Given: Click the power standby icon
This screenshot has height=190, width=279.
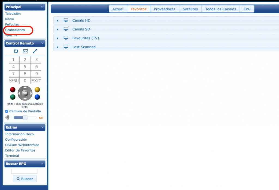Looking at the screenshot, I should point(16,51).
